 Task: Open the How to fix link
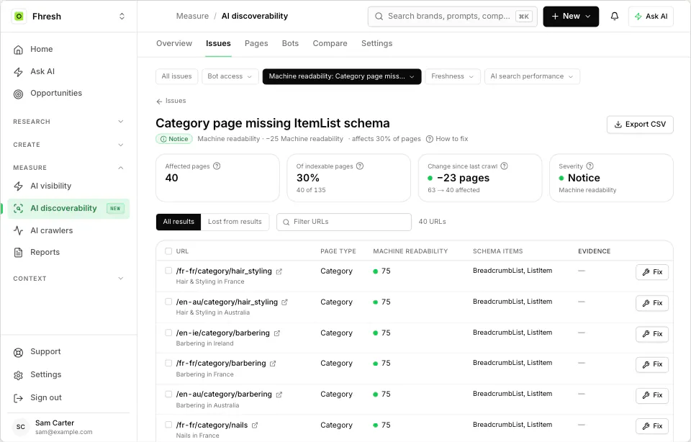pyautogui.click(x=447, y=139)
